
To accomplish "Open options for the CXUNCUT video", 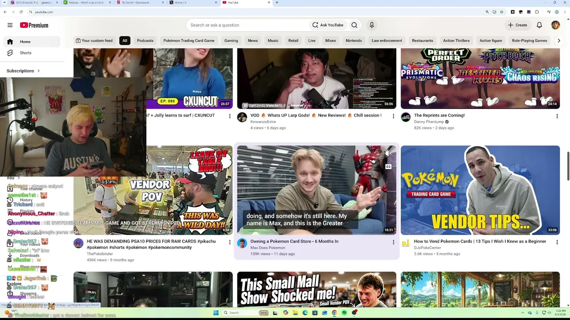I will (x=230, y=116).
